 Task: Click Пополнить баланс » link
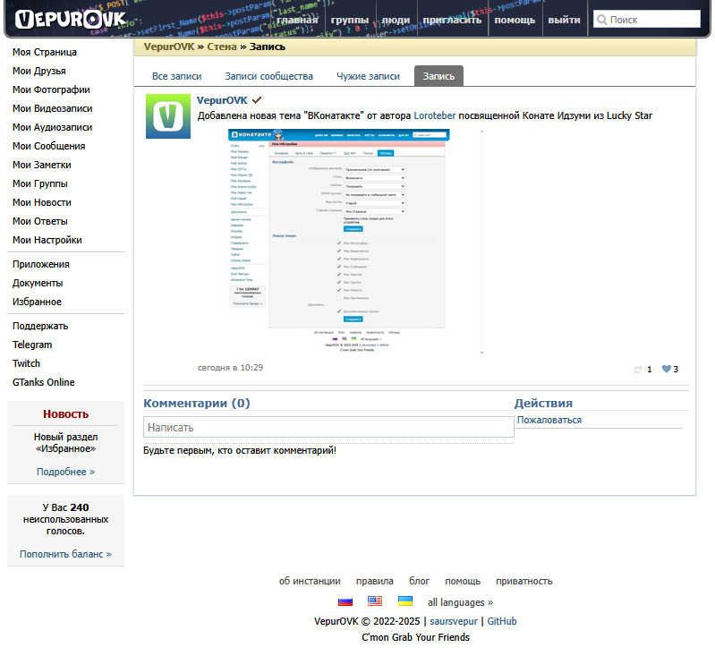pos(65,554)
